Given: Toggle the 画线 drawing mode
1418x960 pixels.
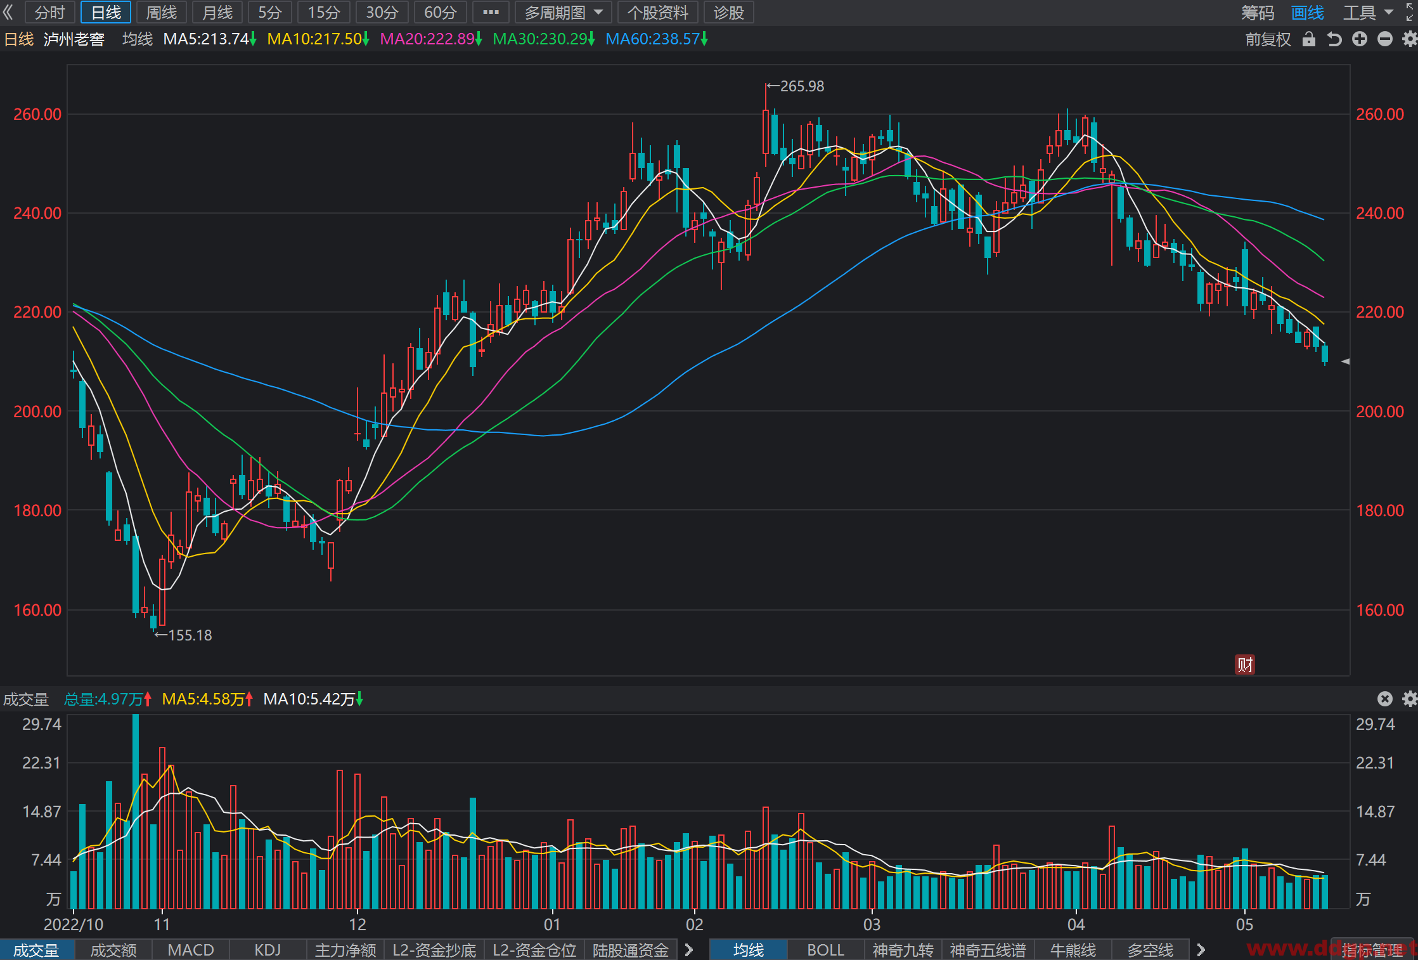Looking at the screenshot, I should [1308, 13].
